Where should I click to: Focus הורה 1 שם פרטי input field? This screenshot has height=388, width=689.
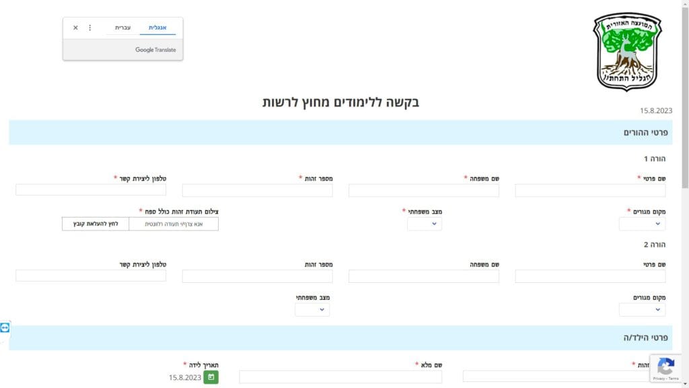pyautogui.click(x=590, y=191)
